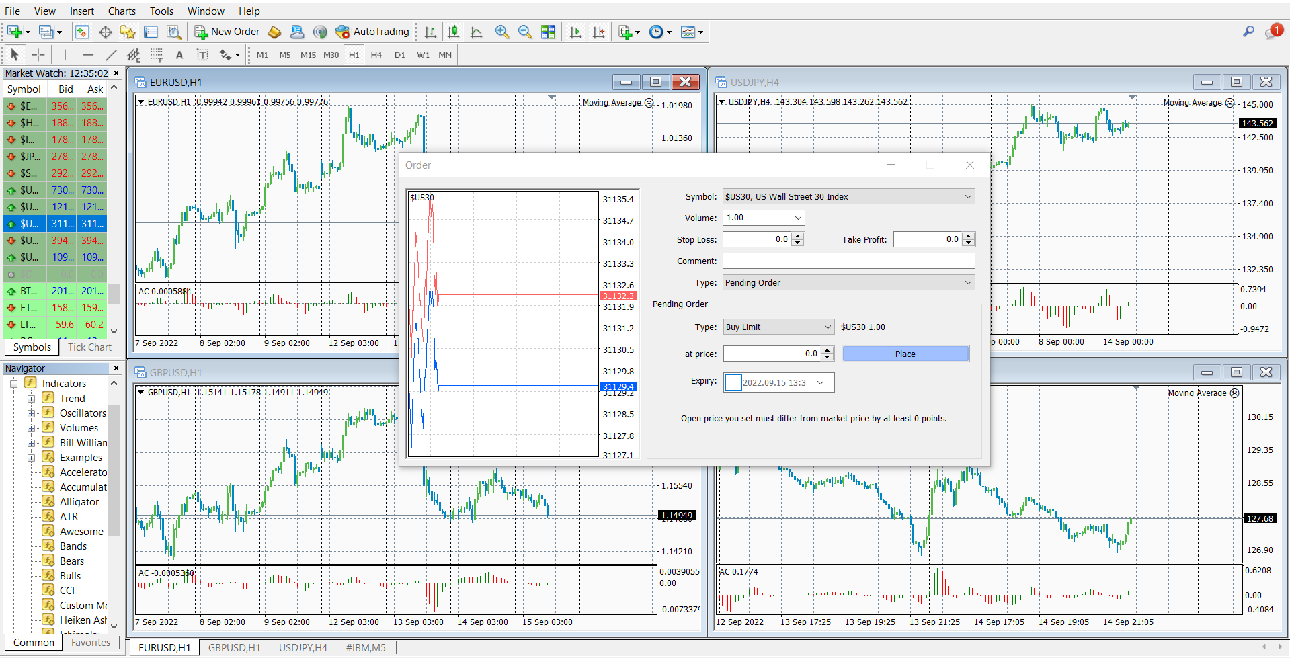Open the Strategy Tester magnifier icon
The width and height of the screenshot is (1290, 658).
[174, 32]
